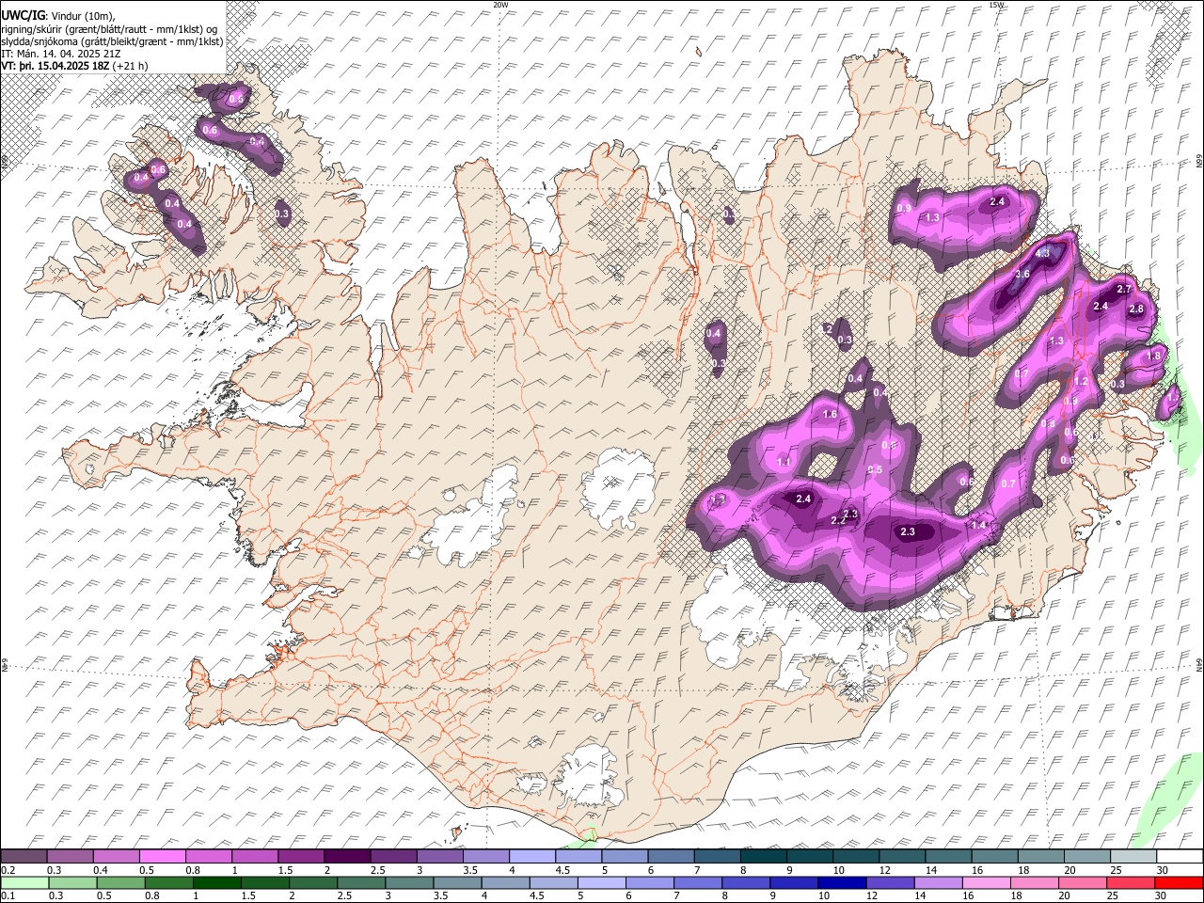The image size is (1204, 903).
Task: Click upper legend swatch between 1.5 and 2
Action: [301, 856]
